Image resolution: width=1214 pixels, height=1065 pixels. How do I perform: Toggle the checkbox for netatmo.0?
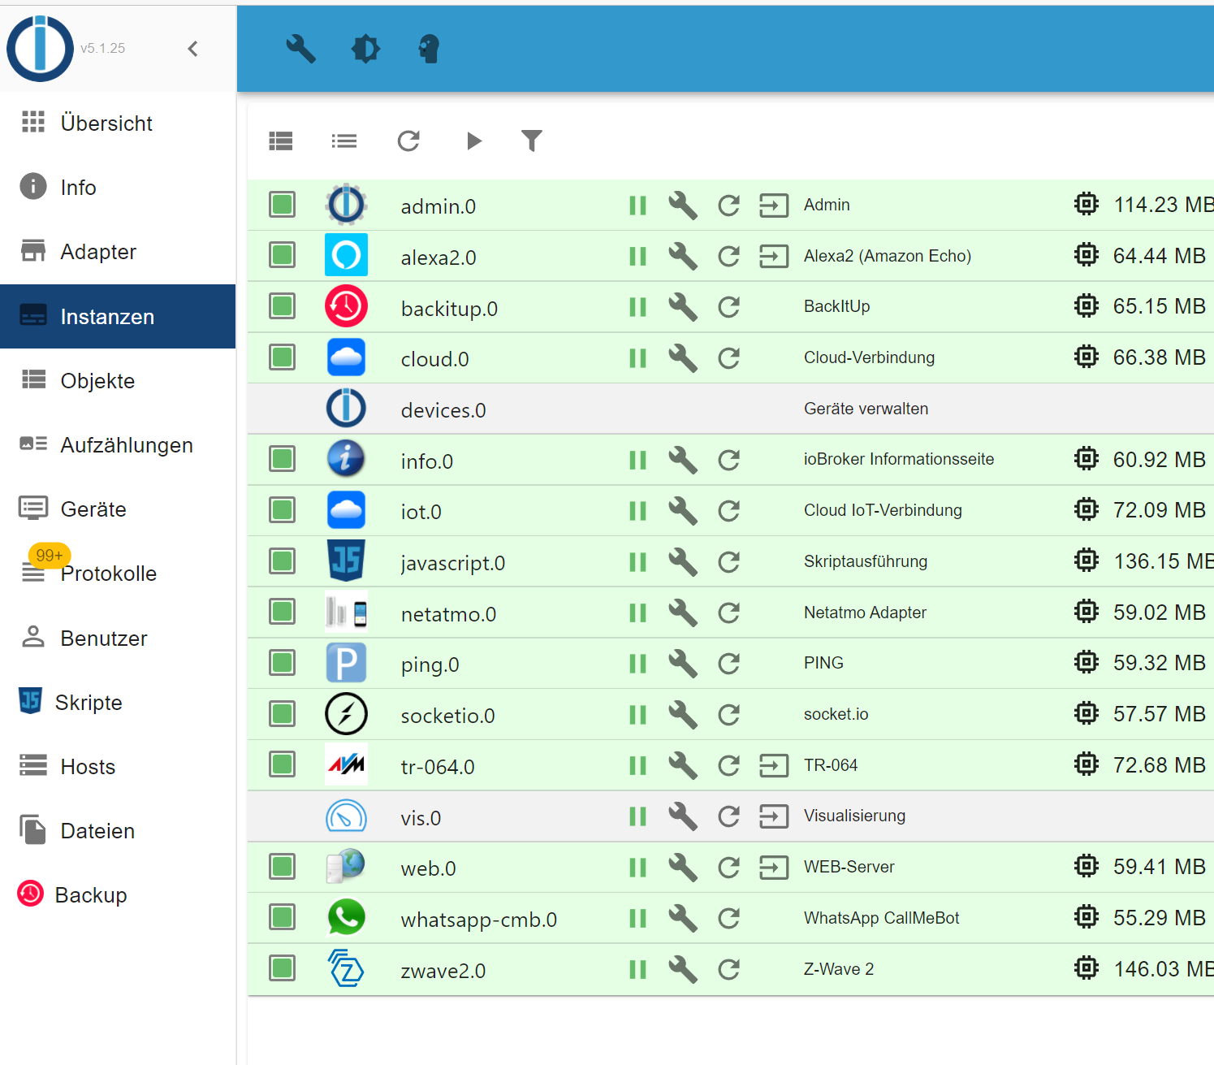[x=282, y=613]
